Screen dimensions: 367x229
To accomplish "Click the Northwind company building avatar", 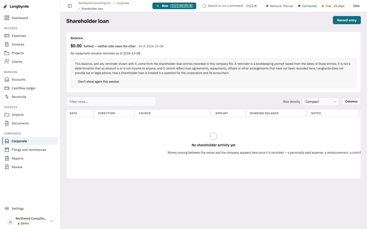I will 10,222.
